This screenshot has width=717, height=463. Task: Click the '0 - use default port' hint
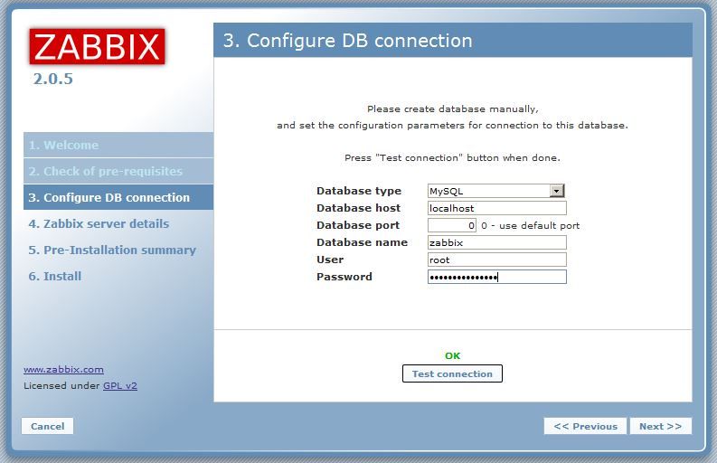pyautogui.click(x=530, y=225)
